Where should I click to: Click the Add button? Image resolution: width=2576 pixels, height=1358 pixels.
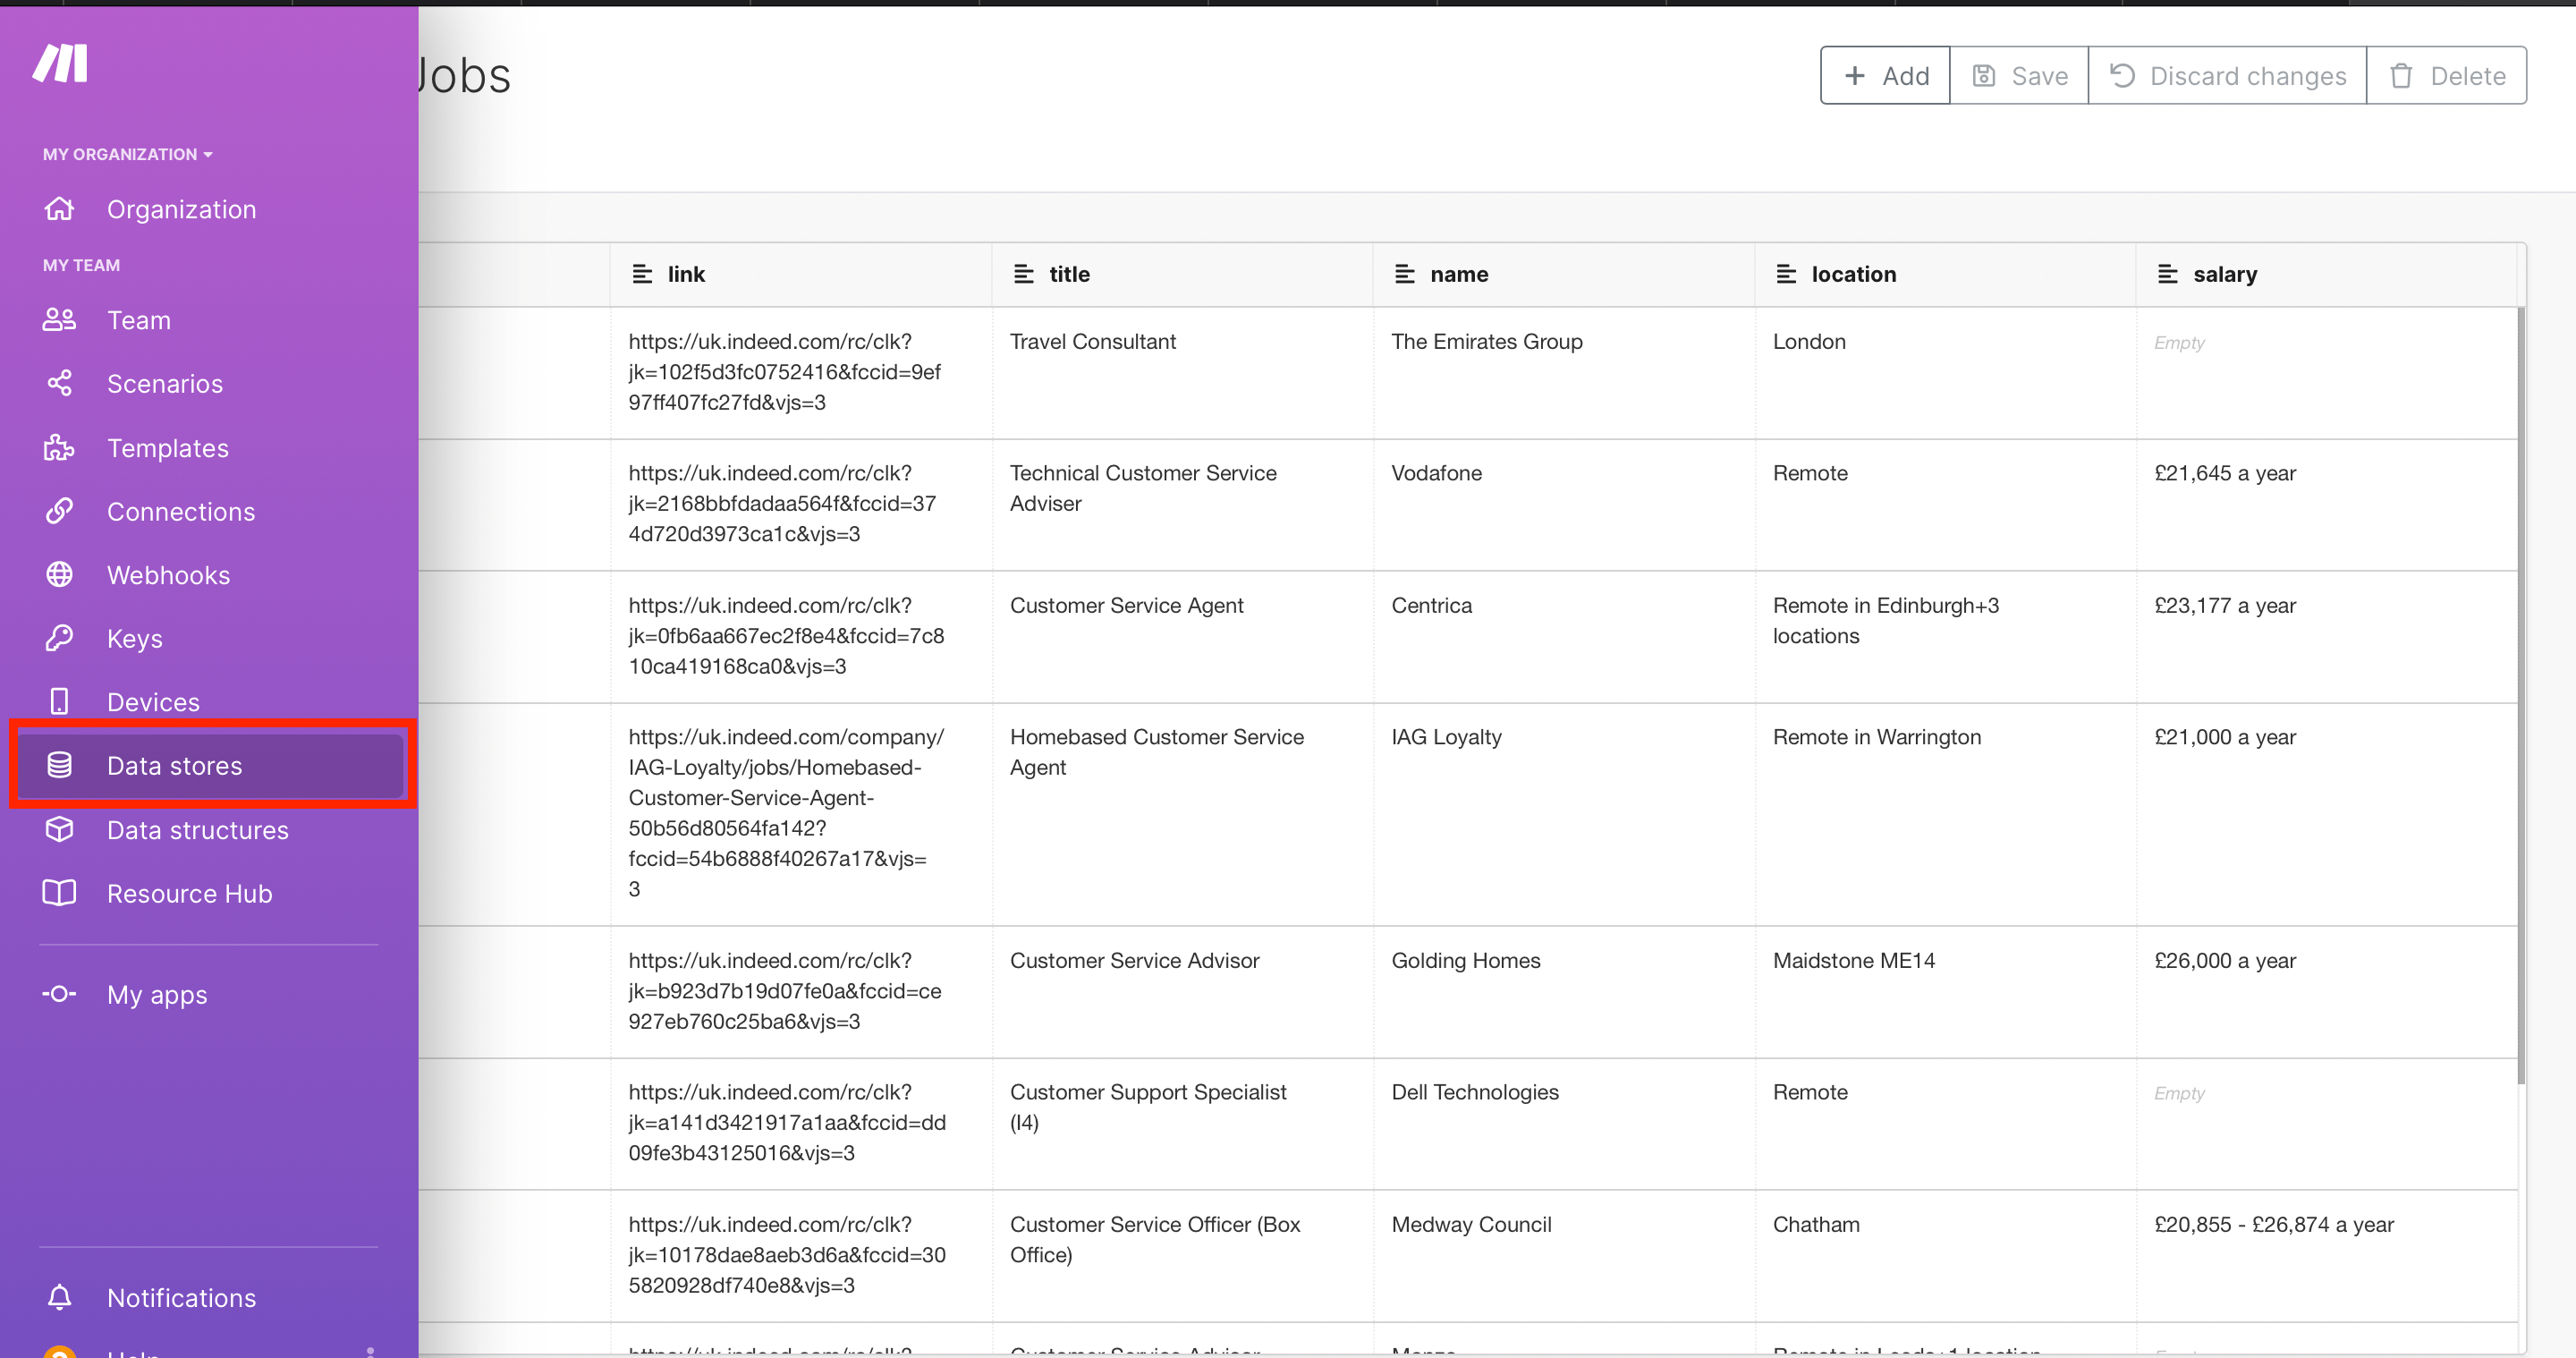coord(1884,75)
